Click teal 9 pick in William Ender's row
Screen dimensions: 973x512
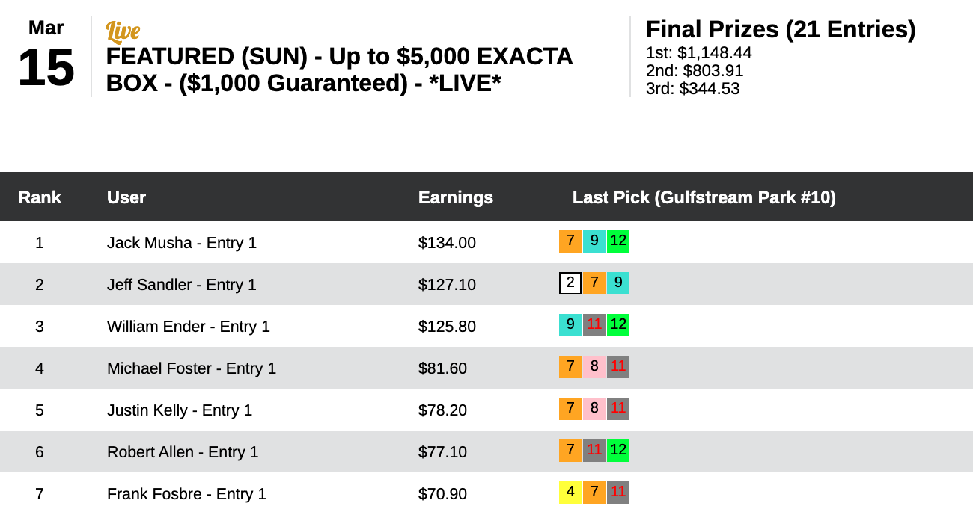570,325
